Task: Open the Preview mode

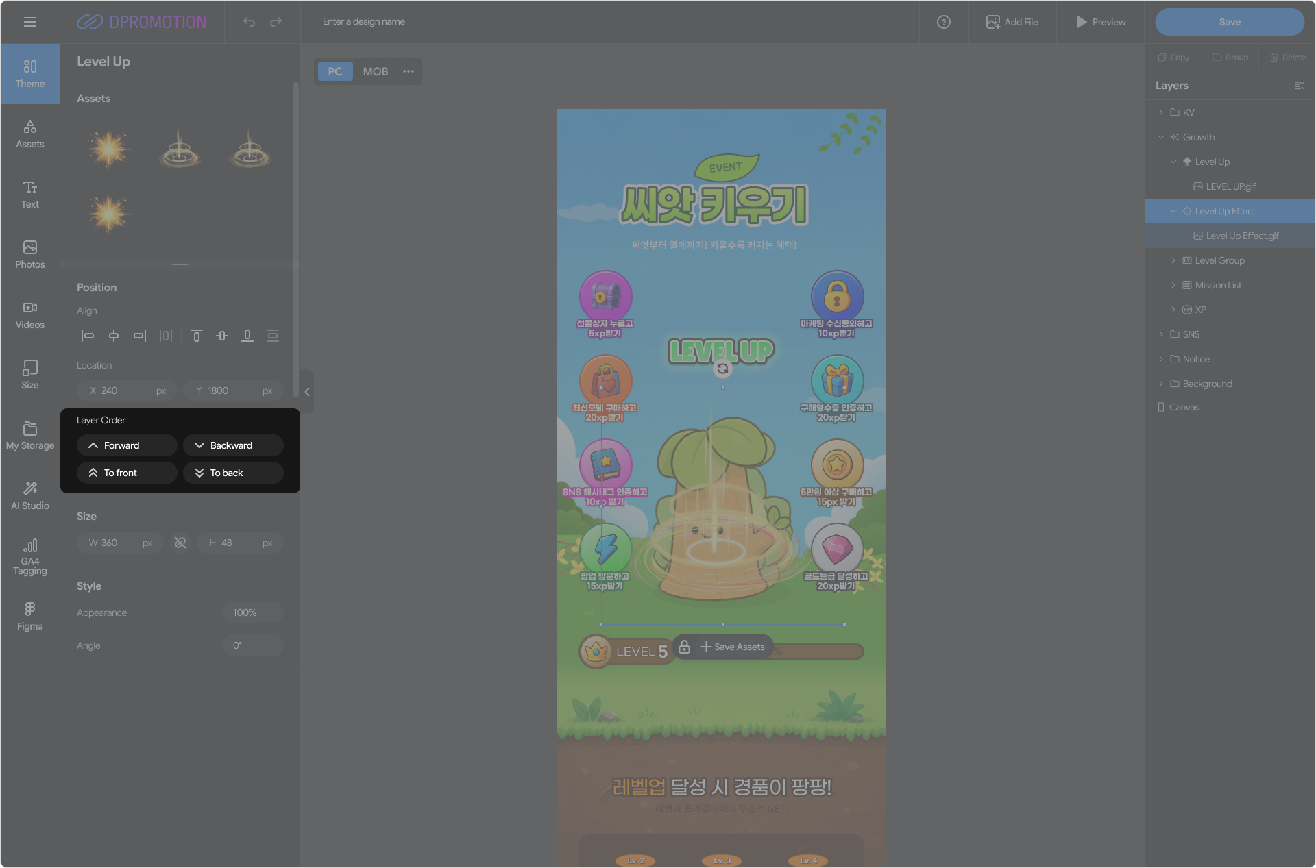Action: point(1101,22)
